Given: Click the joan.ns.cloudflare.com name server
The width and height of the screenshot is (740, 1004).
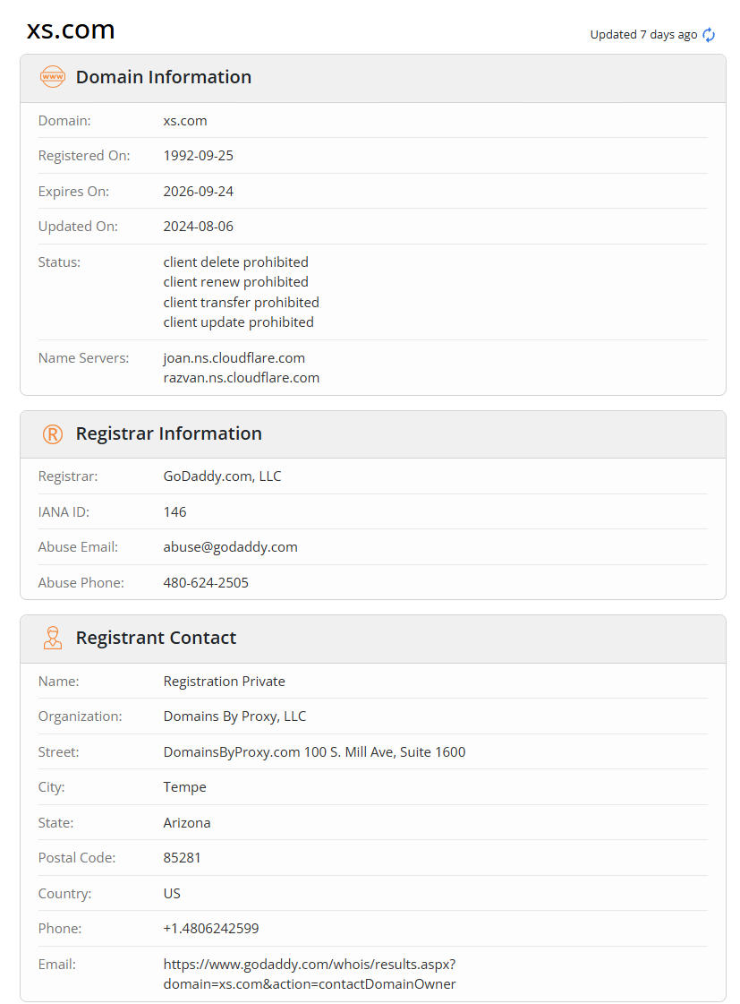Looking at the screenshot, I should pyautogui.click(x=234, y=357).
